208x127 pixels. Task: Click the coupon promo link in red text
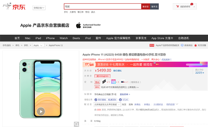(x=167, y=60)
